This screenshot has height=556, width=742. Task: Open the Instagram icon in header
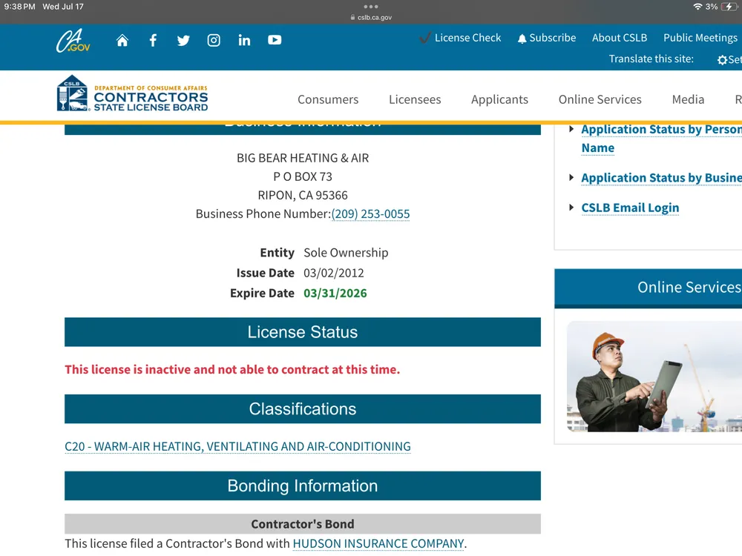coord(214,41)
